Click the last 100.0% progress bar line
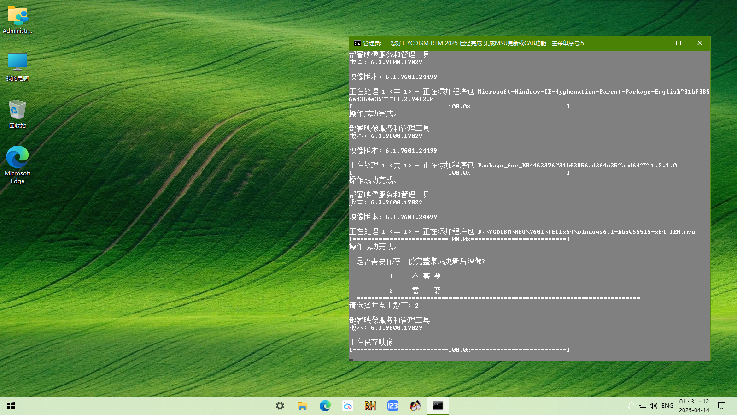 coord(460,350)
